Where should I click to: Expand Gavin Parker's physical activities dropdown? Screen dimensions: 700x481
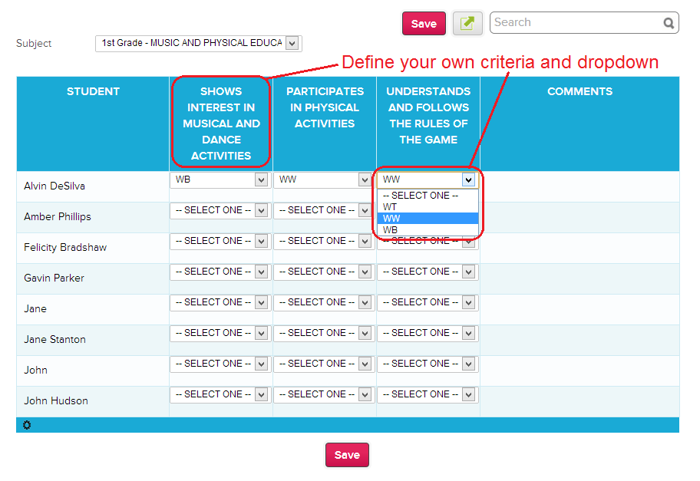(x=324, y=272)
